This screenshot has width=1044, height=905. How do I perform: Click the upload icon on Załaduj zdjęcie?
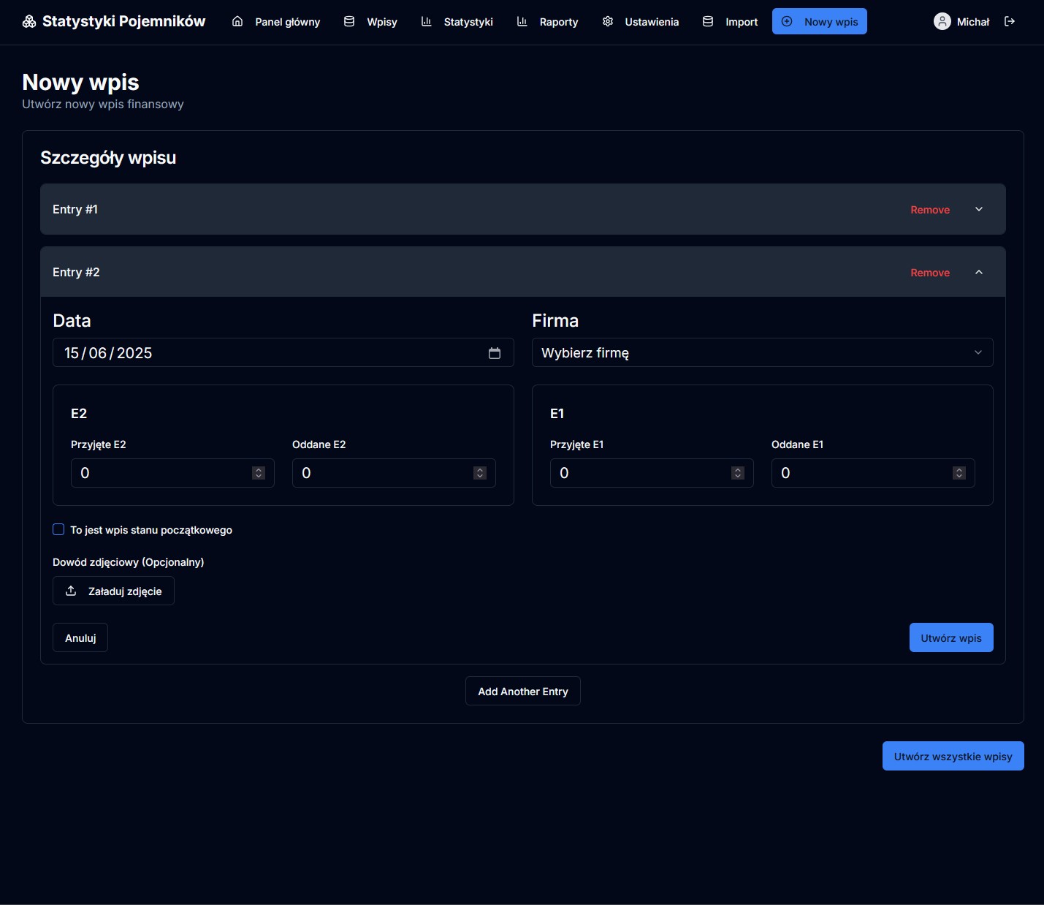(x=71, y=591)
